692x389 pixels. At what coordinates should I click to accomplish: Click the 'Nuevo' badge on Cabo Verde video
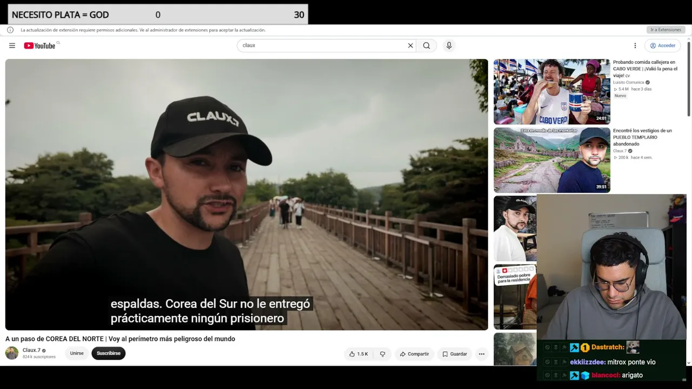(x=620, y=96)
